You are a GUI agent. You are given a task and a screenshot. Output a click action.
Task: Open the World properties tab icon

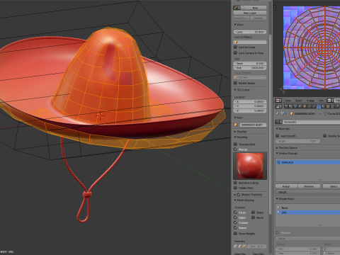point(300,106)
